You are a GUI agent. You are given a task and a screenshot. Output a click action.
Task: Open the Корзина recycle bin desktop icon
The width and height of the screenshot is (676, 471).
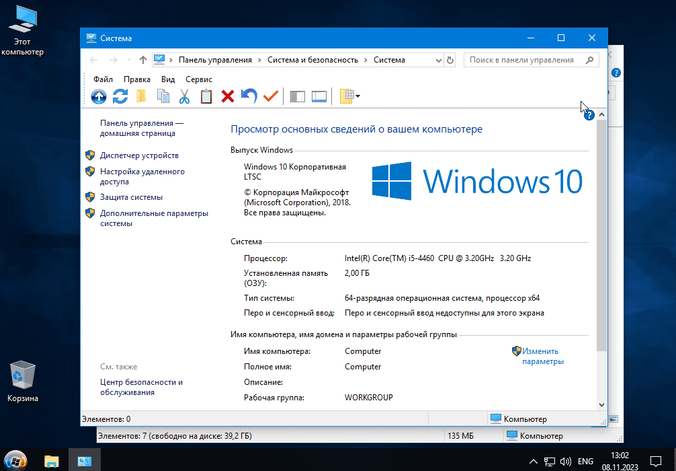click(22, 382)
